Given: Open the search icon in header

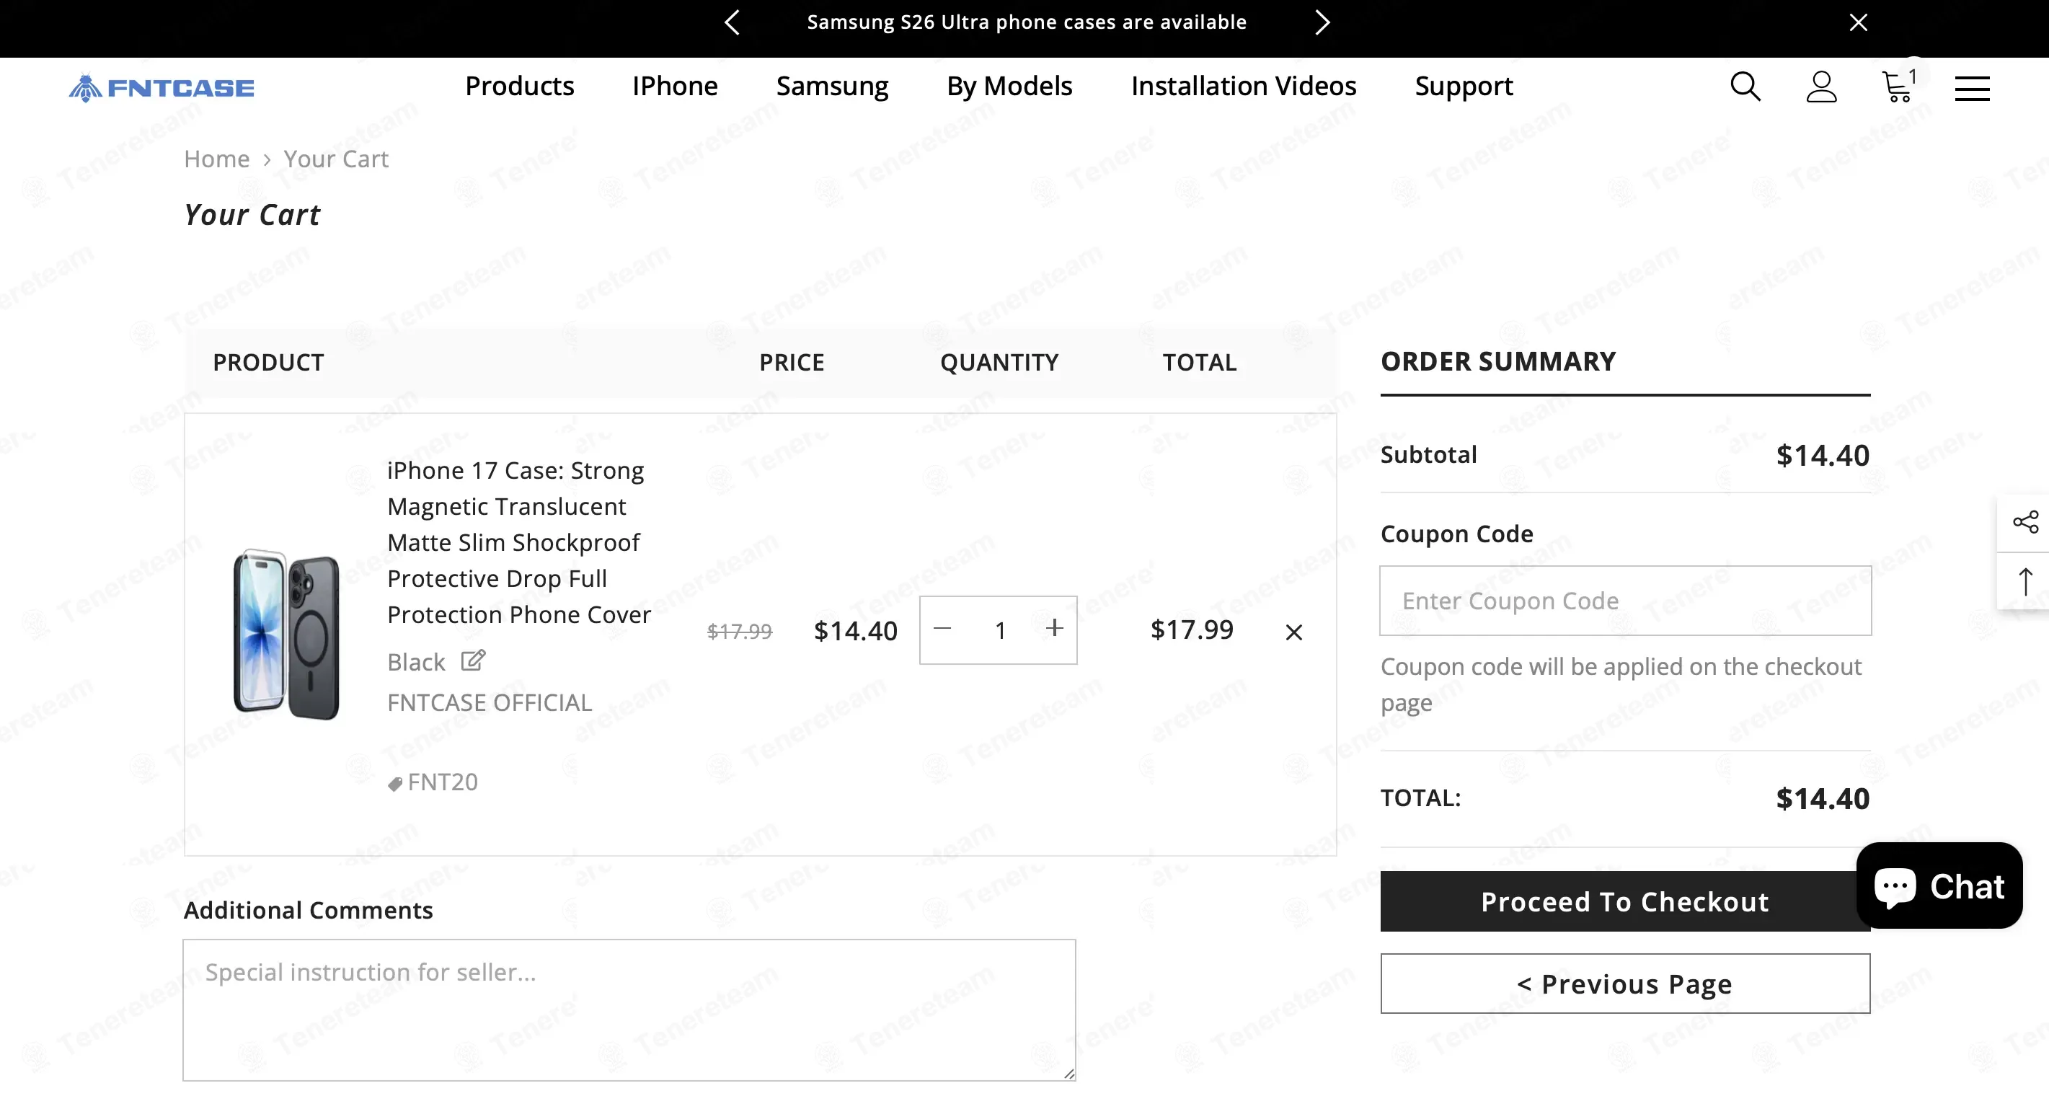Looking at the screenshot, I should point(1745,87).
